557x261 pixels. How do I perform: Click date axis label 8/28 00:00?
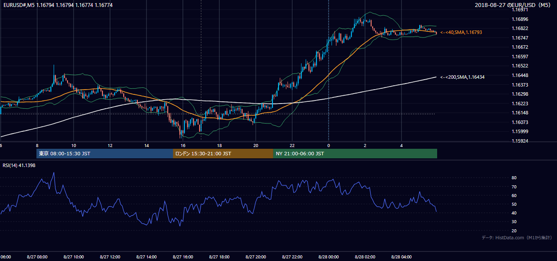pos(328,257)
